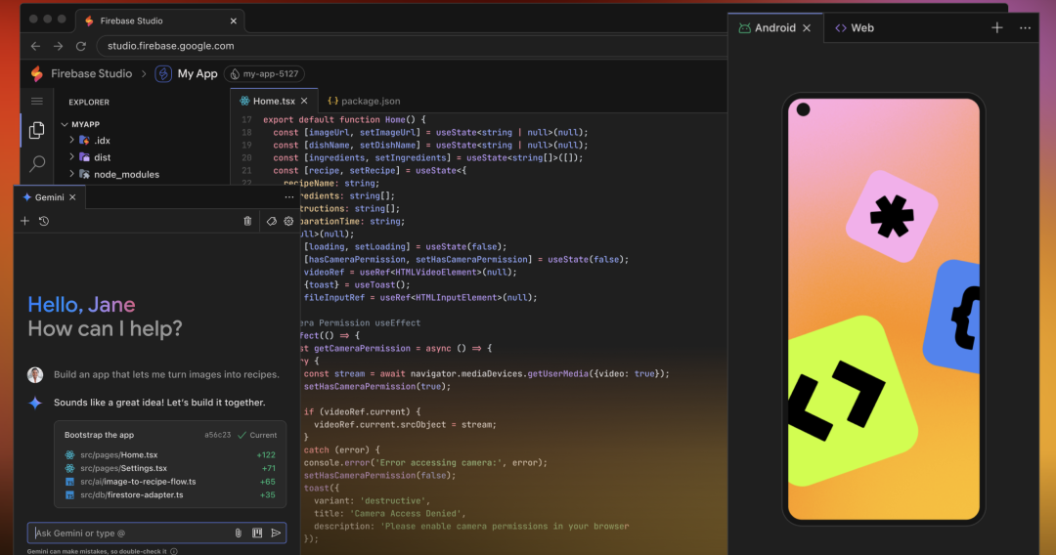Open src/ai/image-to-recipe-flow.ts from the change list
Image resolution: width=1056 pixels, height=555 pixels.
click(138, 482)
